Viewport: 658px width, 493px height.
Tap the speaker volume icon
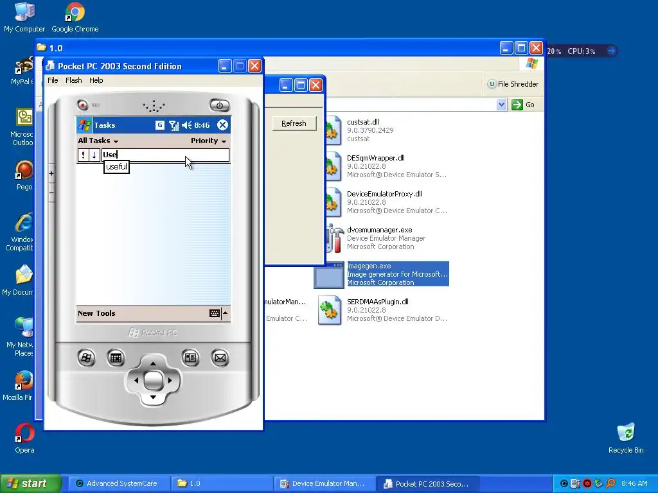tap(187, 125)
